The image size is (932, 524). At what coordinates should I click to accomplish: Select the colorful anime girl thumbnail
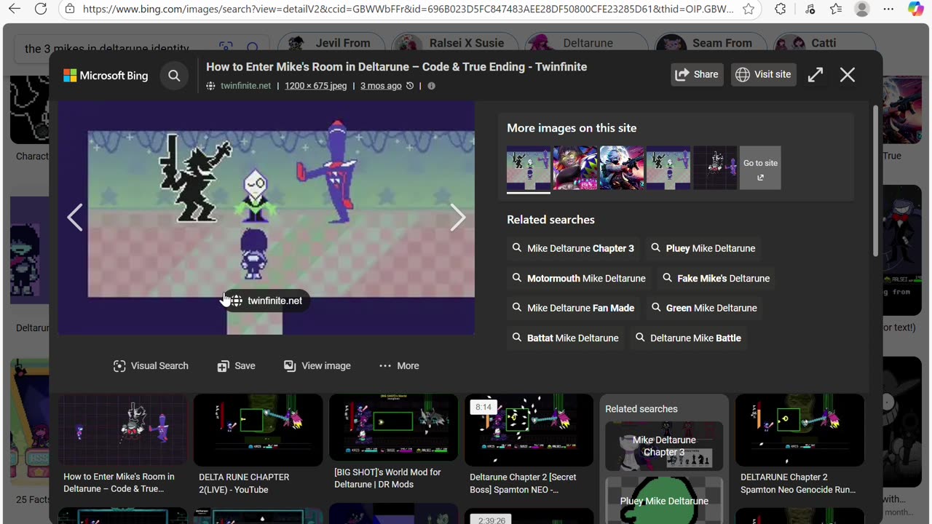click(575, 168)
